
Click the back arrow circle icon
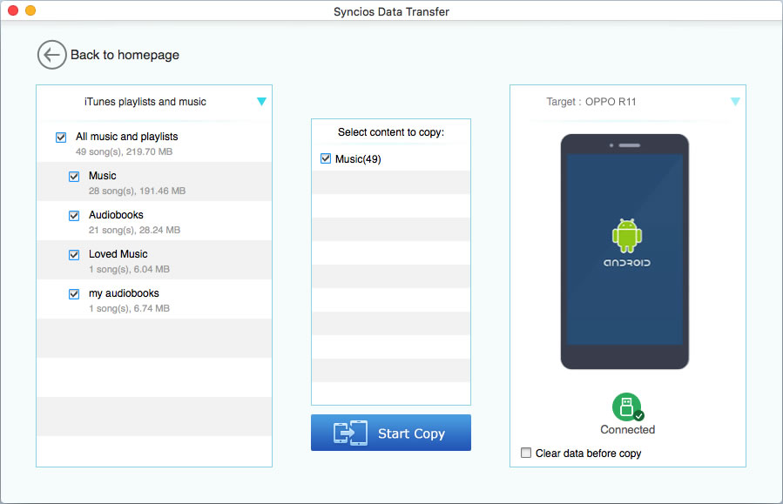52,55
